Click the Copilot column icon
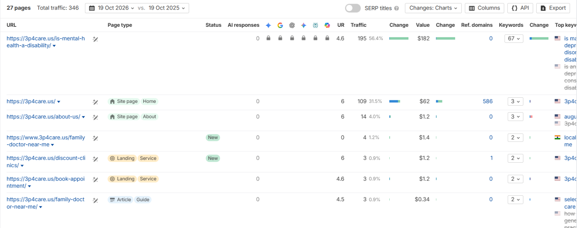Viewport: 577px width, 228px height. [327, 25]
